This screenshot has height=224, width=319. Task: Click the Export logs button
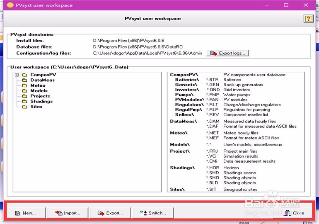pyautogui.click(x=228, y=53)
